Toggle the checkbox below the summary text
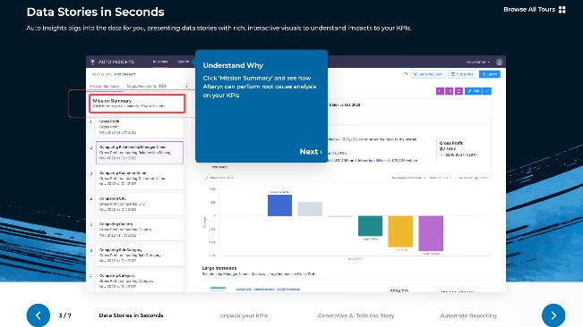This screenshot has height=327, width=583. [x=206, y=178]
